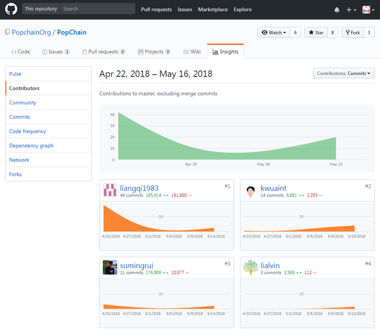Open Code frequency in the sidebar
The image size is (380, 331).
click(x=49, y=131)
